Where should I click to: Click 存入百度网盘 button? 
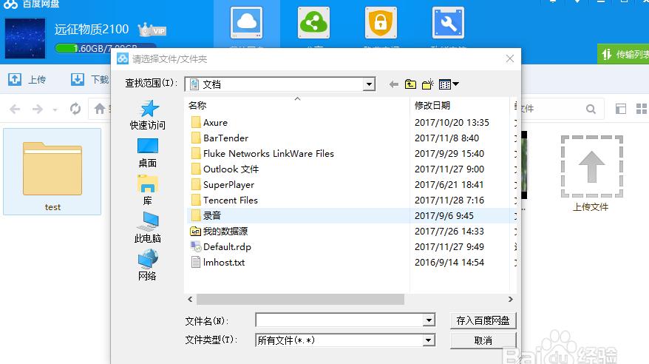[483, 320]
